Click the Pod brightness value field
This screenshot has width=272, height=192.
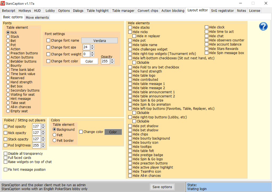(37, 145)
